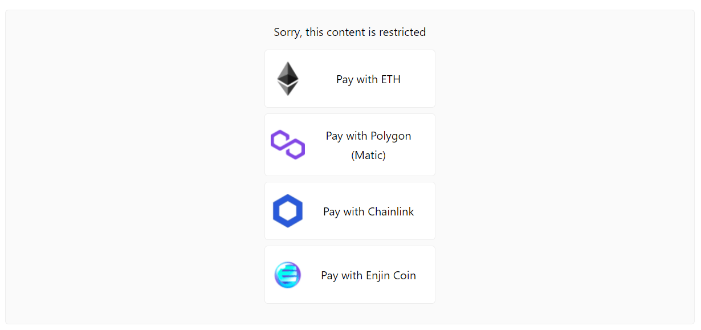Click the word 'Sorry' in the notice
Image resolution: width=701 pixels, height=330 pixels.
[x=287, y=32]
